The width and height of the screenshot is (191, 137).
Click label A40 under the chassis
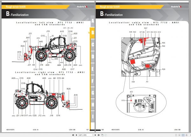point(56,59)
